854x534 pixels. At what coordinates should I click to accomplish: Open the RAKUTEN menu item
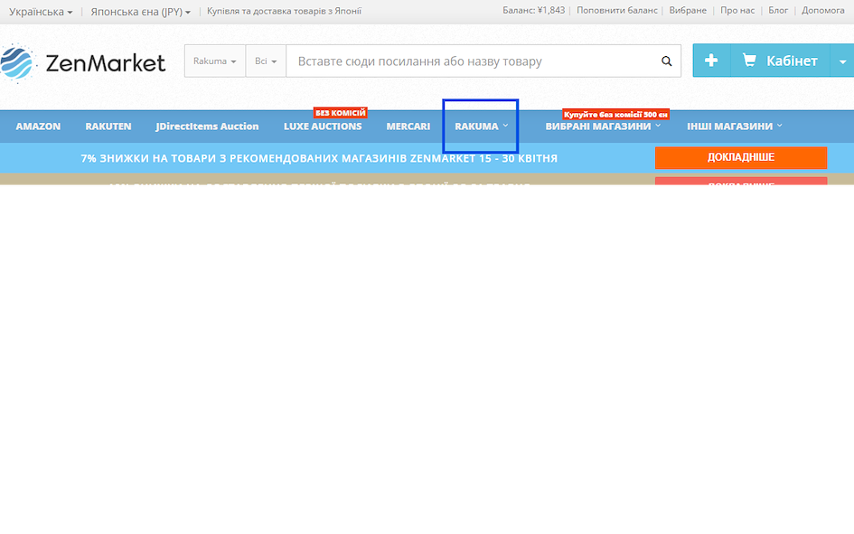click(108, 126)
